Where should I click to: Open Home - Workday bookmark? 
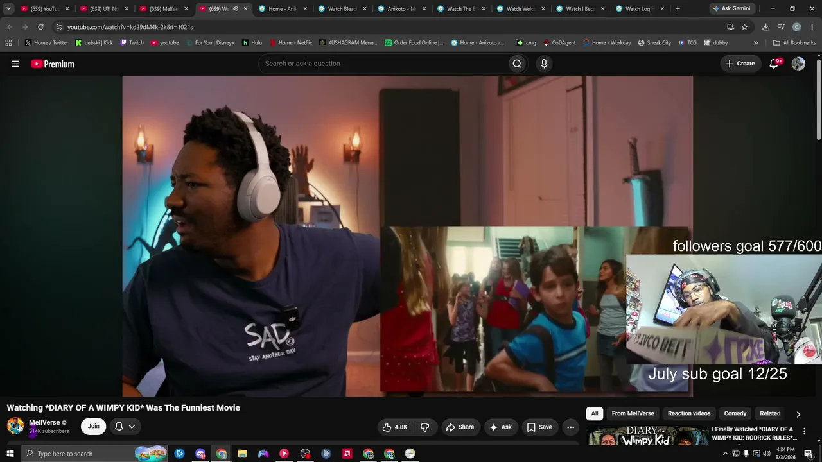[x=607, y=43]
